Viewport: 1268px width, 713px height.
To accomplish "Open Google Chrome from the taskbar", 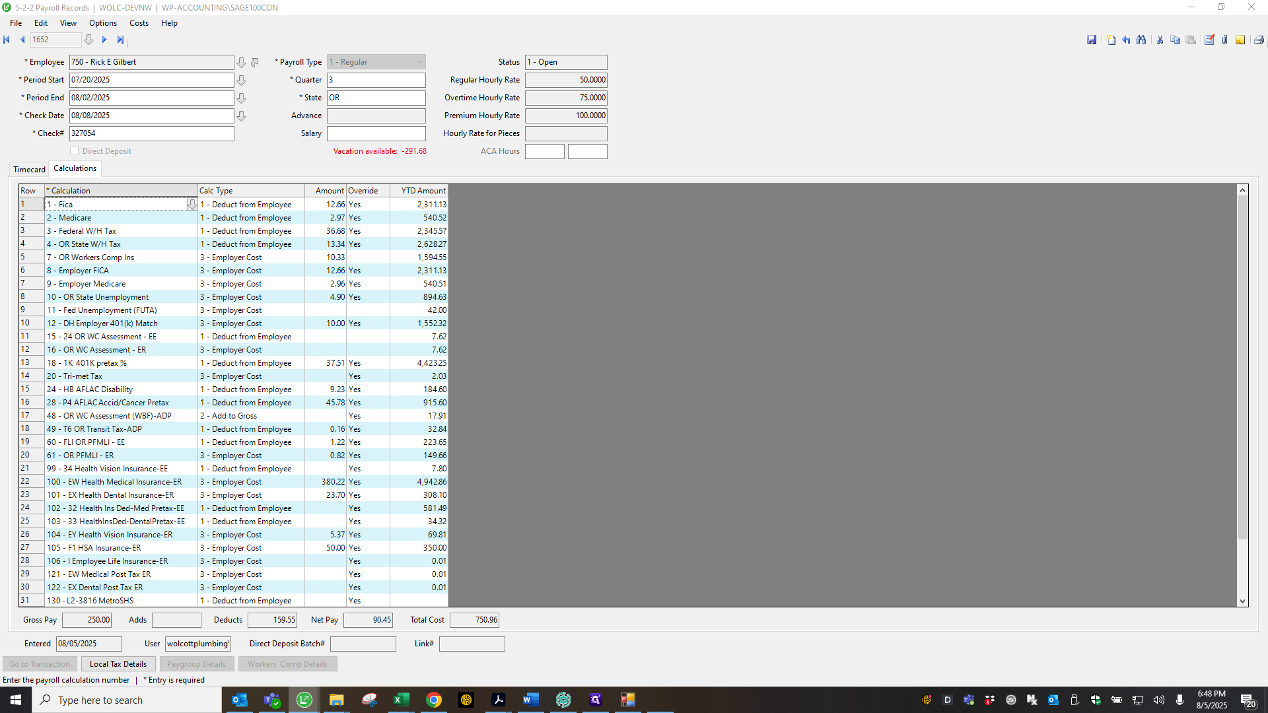I will tap(434, 700).
